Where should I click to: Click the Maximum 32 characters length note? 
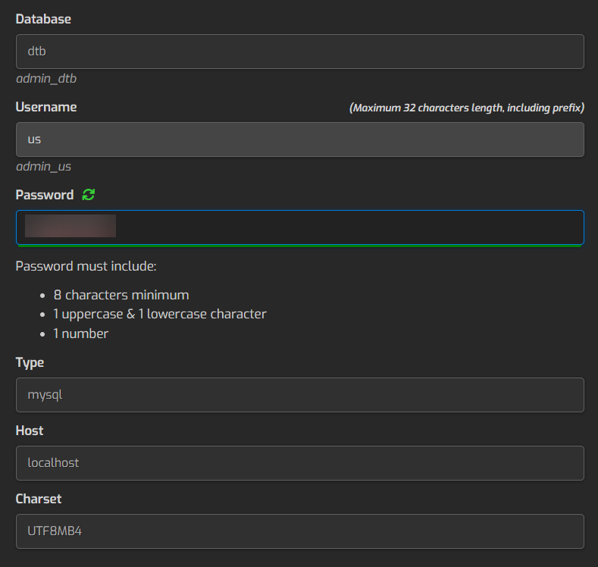(466, 108)
